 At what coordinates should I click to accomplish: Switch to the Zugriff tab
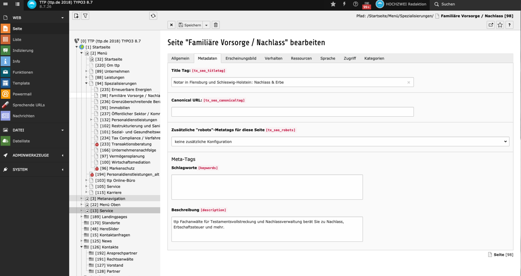350,59
